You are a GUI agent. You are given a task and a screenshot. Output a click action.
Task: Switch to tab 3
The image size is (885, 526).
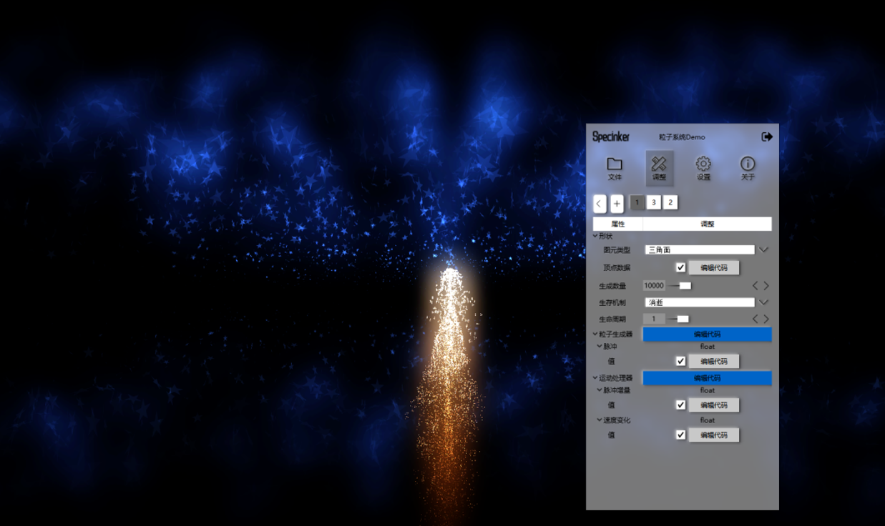(653, 203)
